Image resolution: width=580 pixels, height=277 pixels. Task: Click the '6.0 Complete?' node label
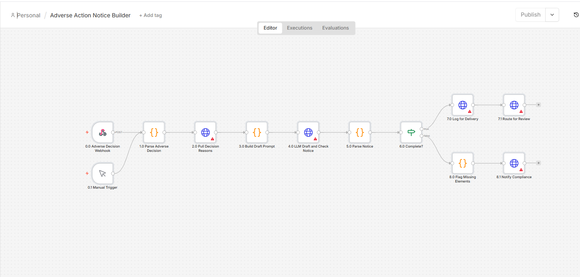point(411,146)
